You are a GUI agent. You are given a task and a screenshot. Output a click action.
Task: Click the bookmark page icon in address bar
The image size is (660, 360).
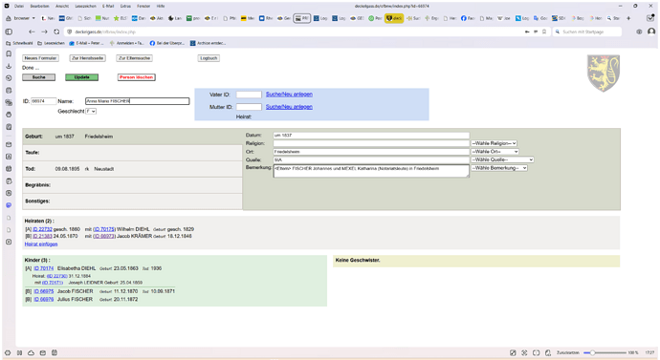pos(544,32)
